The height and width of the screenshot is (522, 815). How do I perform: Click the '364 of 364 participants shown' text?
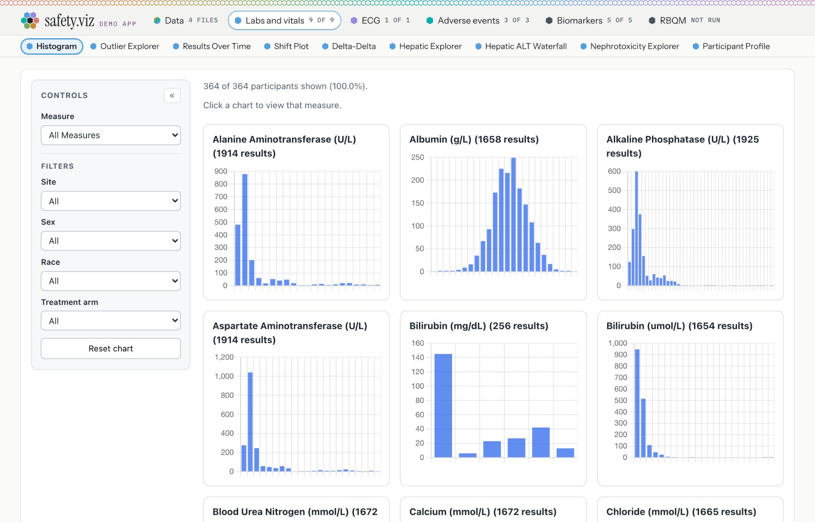pyautogui.click(x=285, y=86)
